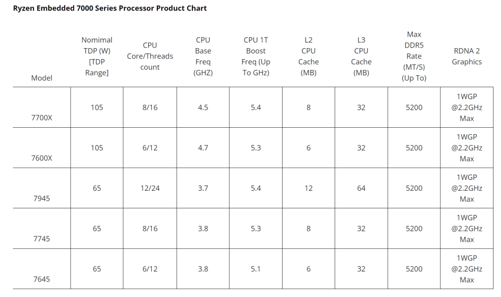Click the 7745 model cell

42,239
